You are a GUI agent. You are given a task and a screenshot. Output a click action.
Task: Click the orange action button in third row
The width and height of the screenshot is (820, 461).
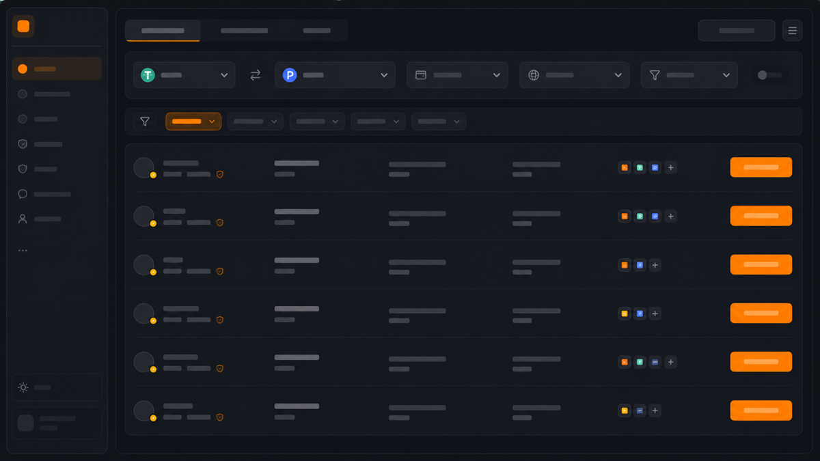761,264
